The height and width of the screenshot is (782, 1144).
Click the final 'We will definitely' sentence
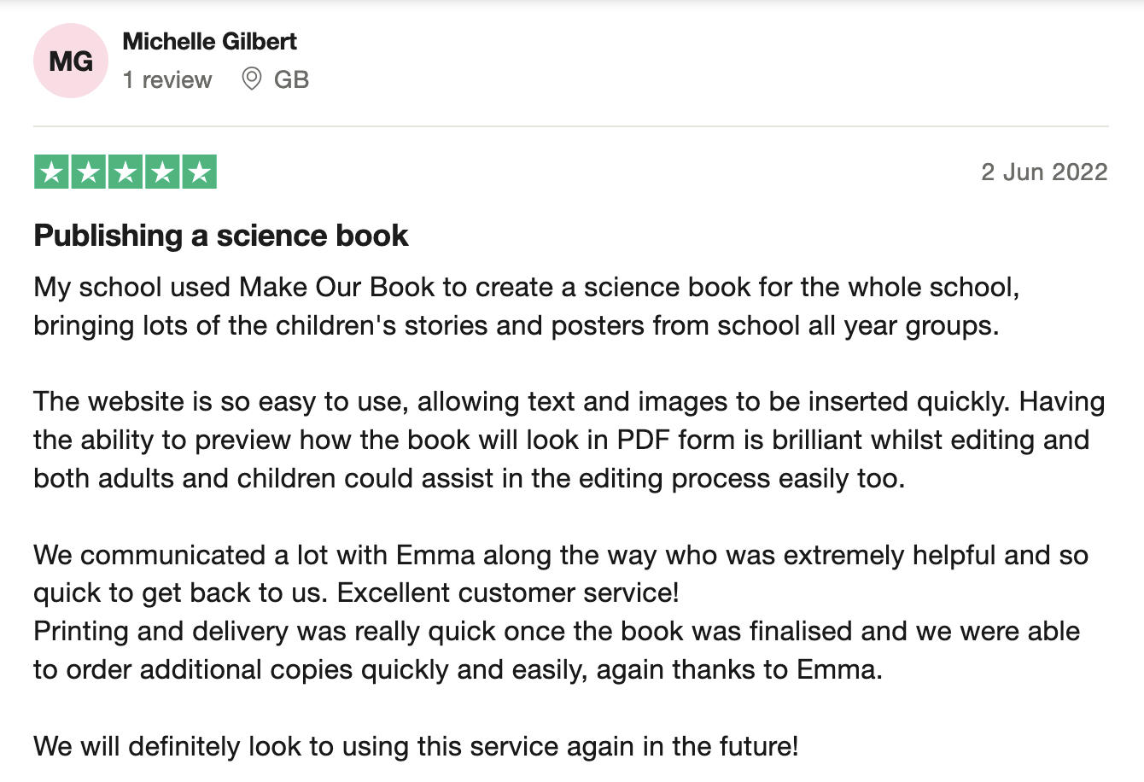pyautogui.click(x=416, y=746)
